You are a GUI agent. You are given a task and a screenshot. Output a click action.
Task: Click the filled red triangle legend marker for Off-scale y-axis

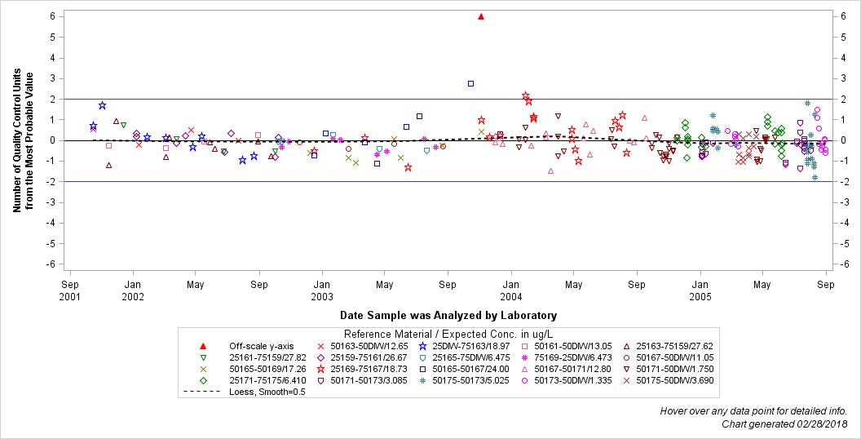point(203,346)
